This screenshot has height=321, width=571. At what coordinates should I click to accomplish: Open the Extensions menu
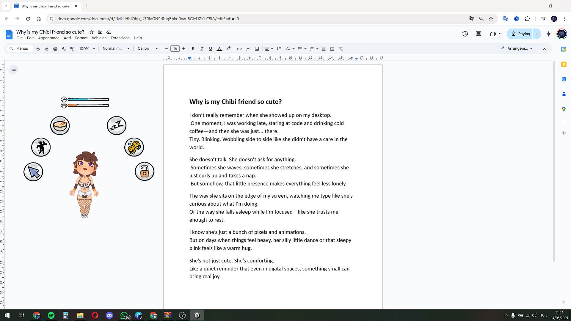coord(120,38)
